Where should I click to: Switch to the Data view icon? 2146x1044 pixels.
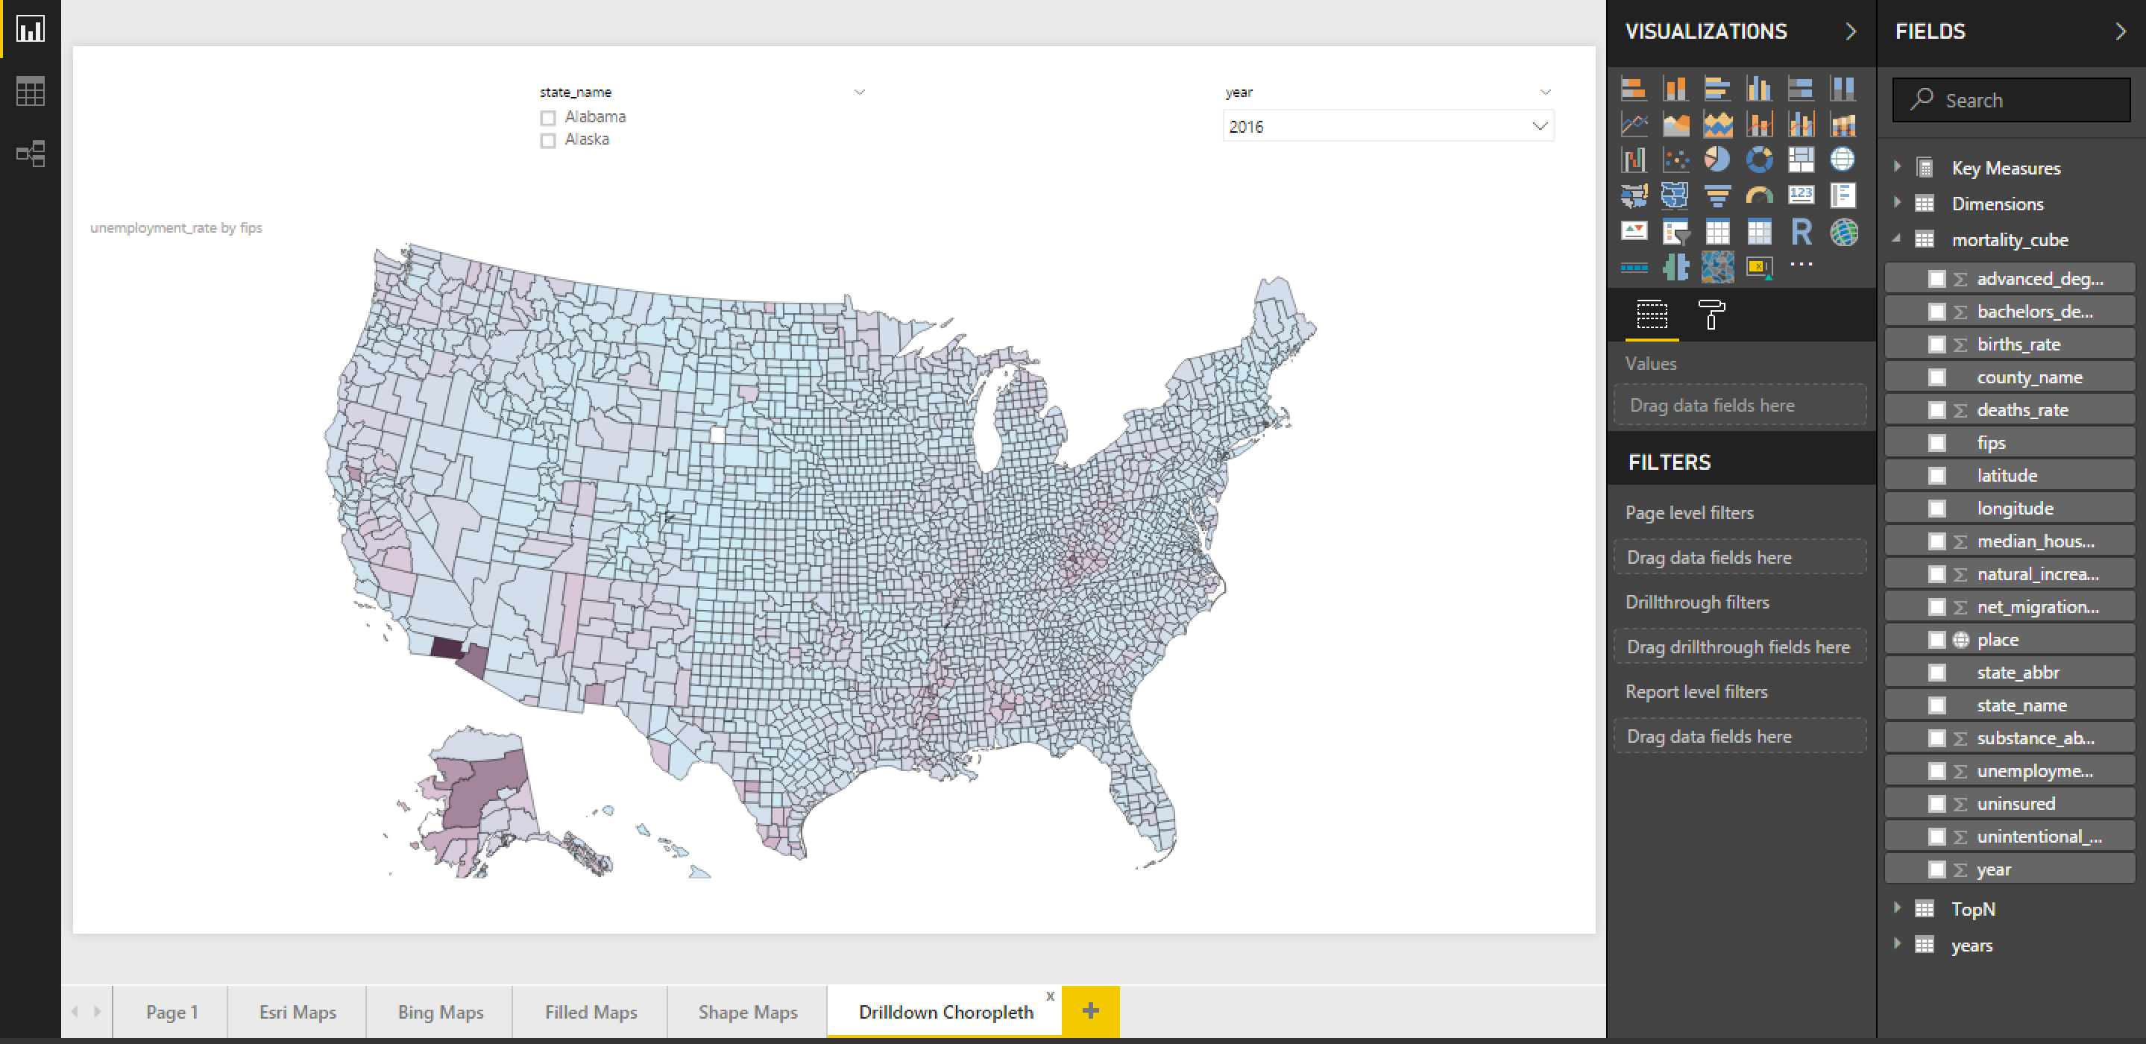click(30, 92)
